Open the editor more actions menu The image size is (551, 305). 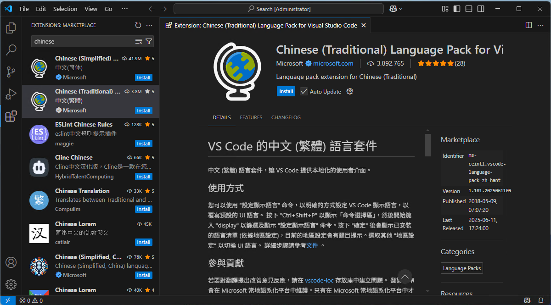pyautogui.click(x=540, y=25)
